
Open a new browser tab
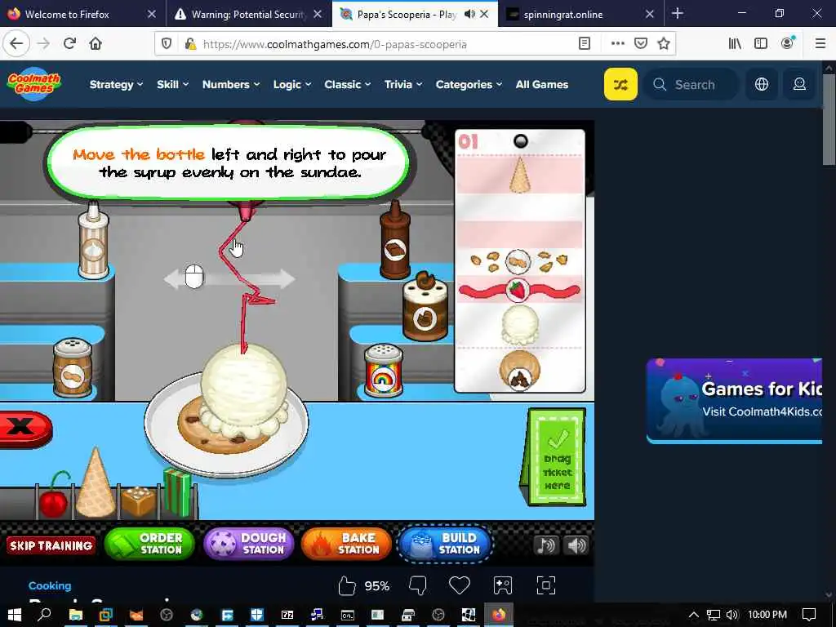pyautogui.click(x=677, y=13)
